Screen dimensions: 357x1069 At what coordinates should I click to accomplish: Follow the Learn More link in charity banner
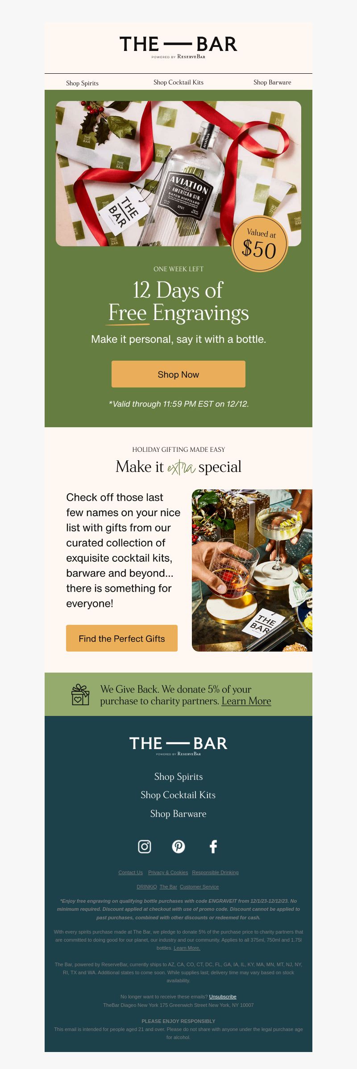coord(246,701)
